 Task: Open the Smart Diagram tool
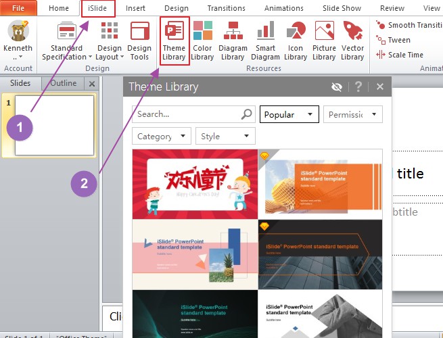265,41
